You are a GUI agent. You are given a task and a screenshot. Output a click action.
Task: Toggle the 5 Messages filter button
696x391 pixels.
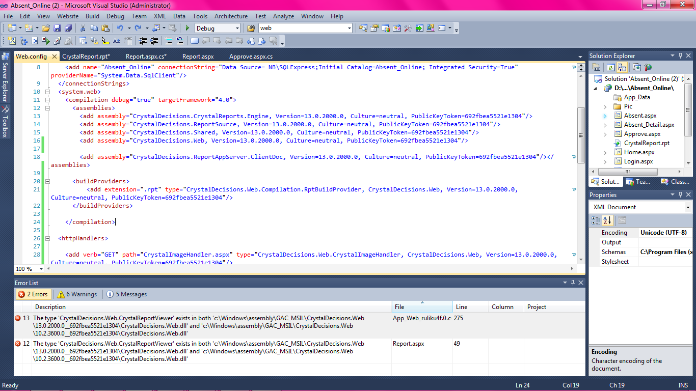click(x=127, y=294)
